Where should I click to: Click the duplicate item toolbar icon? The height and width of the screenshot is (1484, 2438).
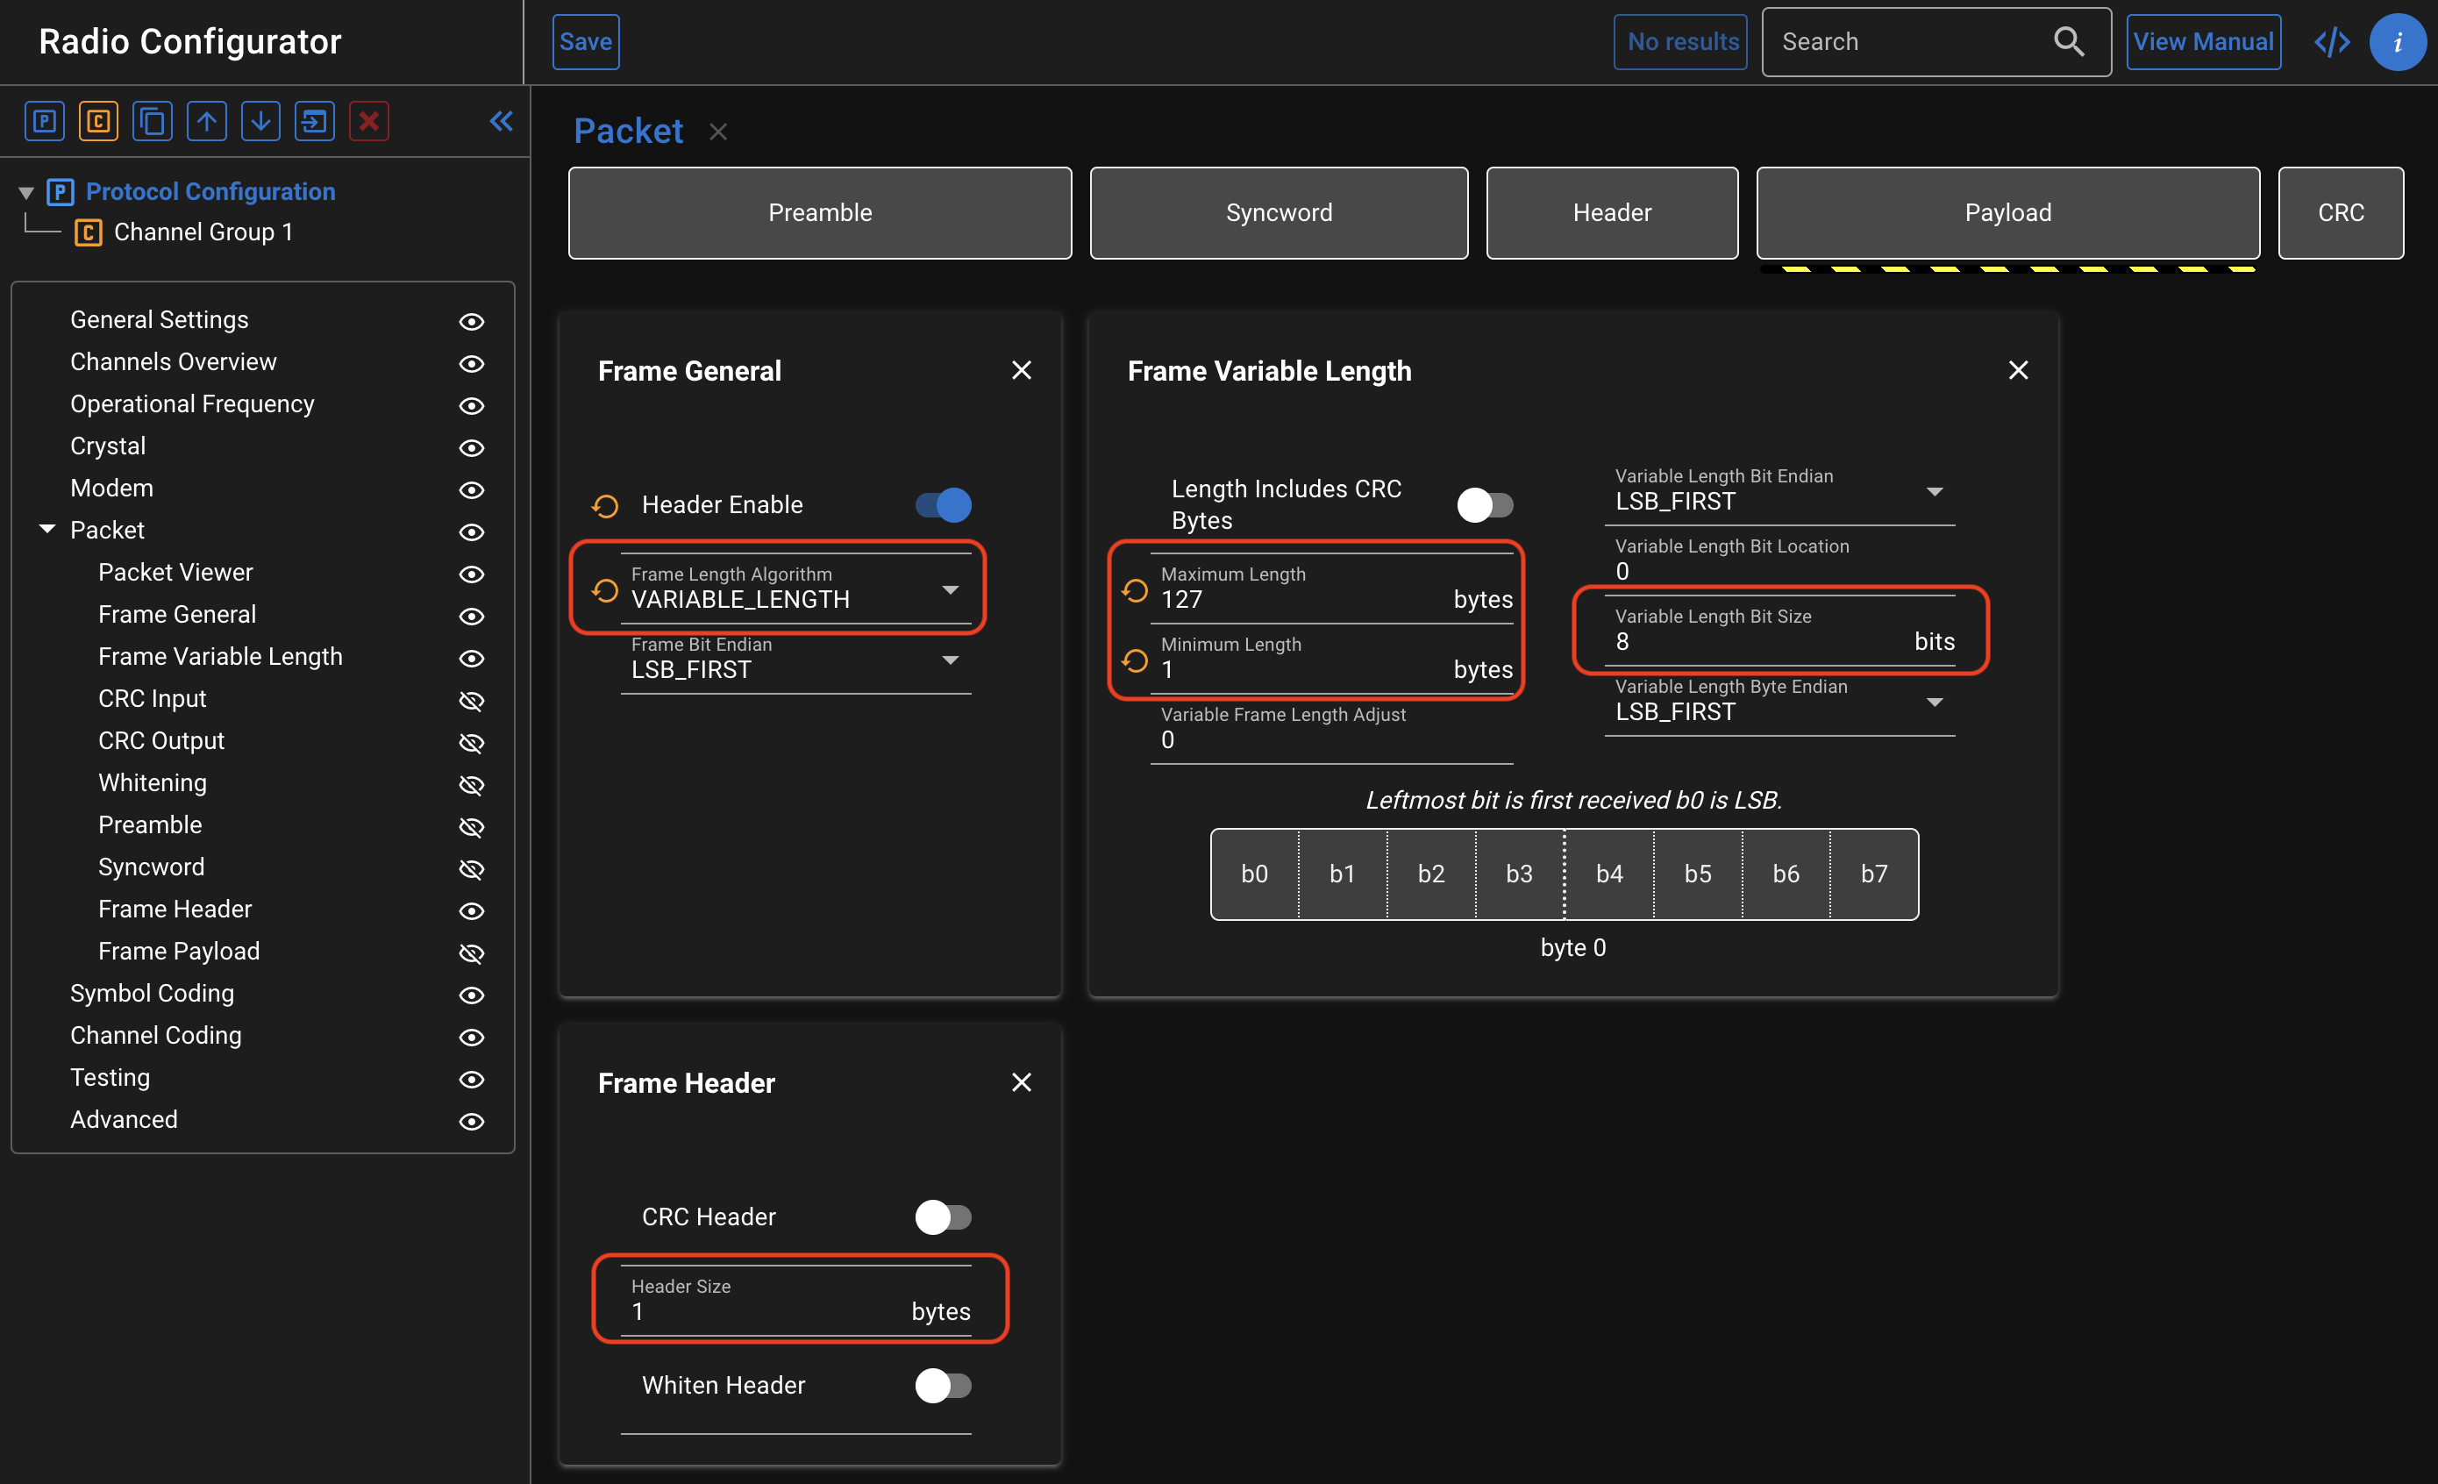click(x=153, y=122)
